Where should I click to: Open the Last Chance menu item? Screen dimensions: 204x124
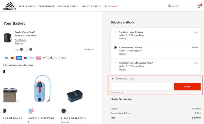click(110, 6)
